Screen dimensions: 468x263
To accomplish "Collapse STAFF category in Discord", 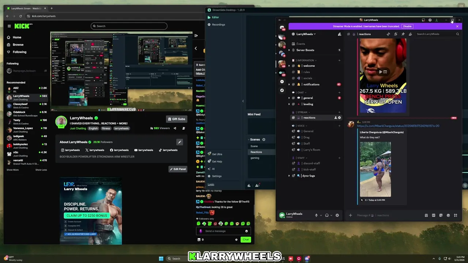I will (302, 158).
